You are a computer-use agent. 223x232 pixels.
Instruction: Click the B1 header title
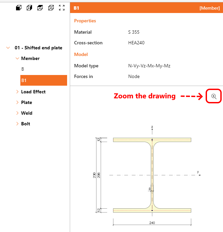[76, 8]
